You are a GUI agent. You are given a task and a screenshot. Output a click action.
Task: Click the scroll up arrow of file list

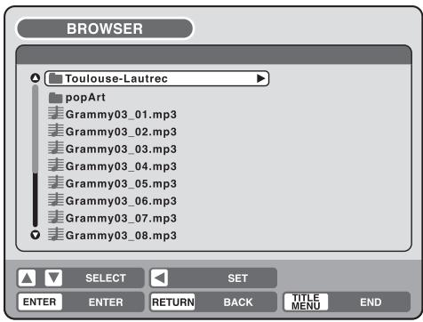point(36,78)
